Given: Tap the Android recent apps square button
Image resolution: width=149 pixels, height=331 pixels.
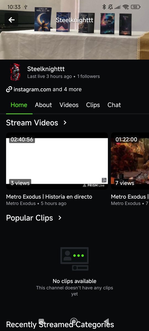Looking at the screenshot, I should pos(41,321).
